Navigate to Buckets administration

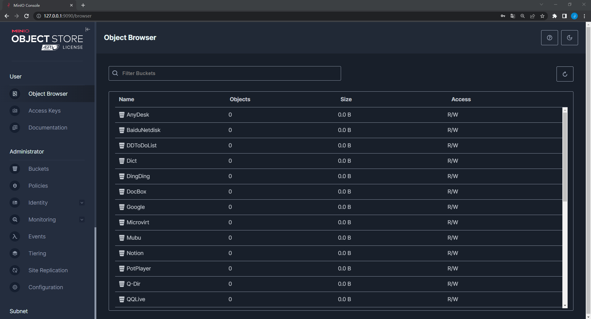click(38, 169)
